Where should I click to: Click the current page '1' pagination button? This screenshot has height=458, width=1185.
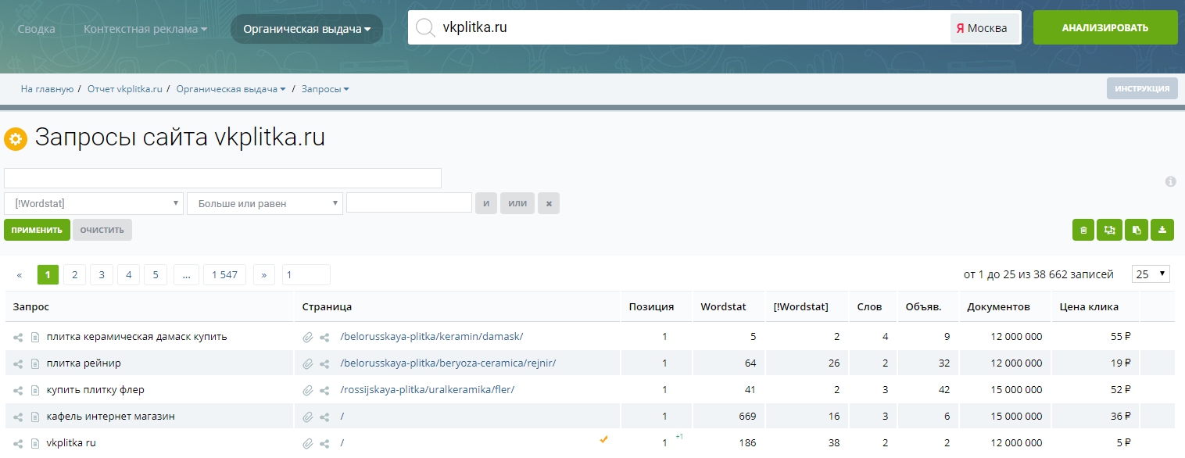(x=48, y=274)
